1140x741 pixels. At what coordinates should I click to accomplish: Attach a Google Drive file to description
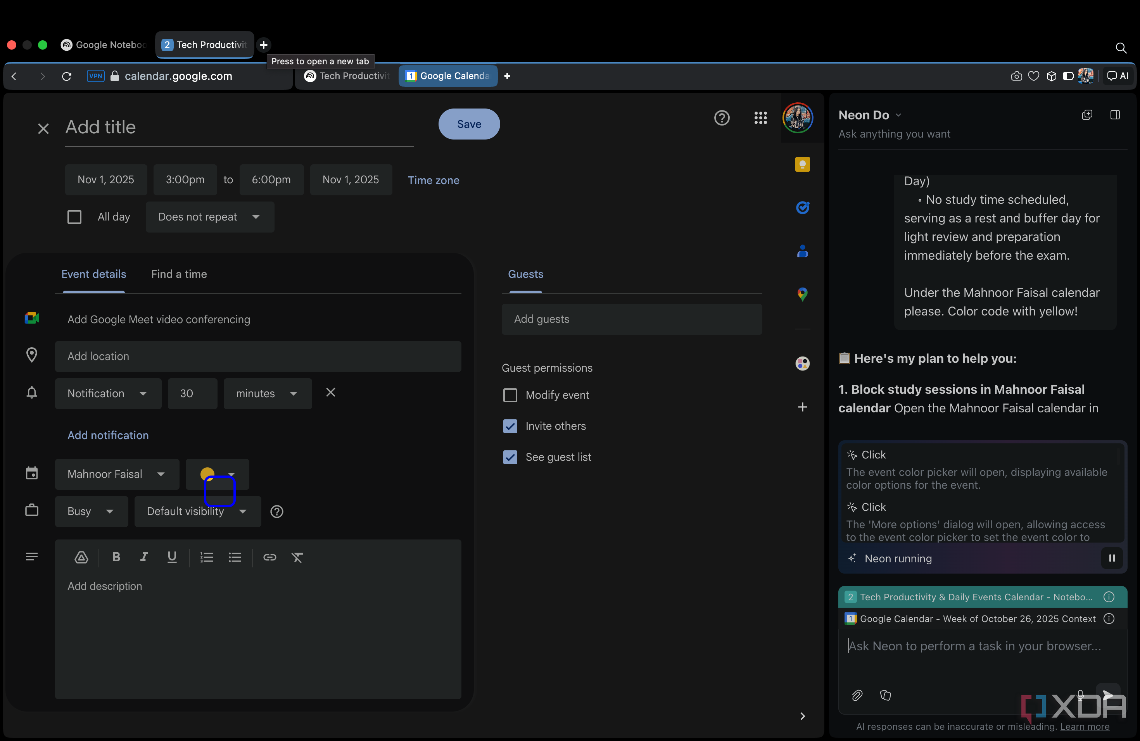[x=81, y=557]
